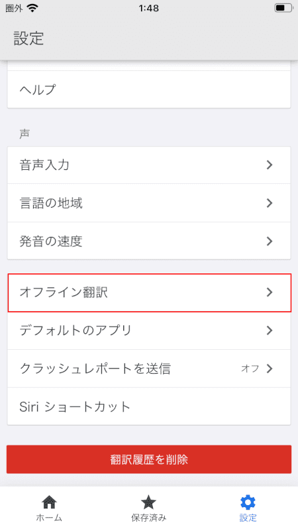
Task: Tap chevron next to オフライン翻訳
Action: click(270, 292)
